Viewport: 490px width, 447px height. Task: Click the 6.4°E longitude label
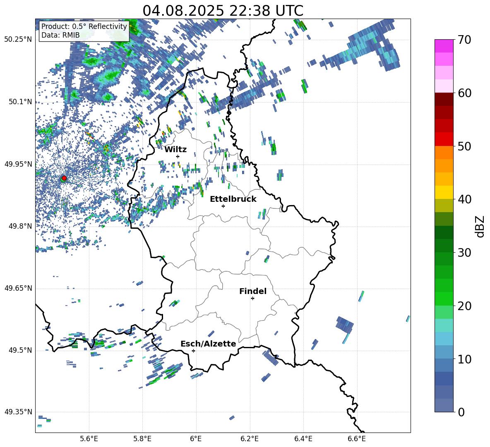coord(303,439)
